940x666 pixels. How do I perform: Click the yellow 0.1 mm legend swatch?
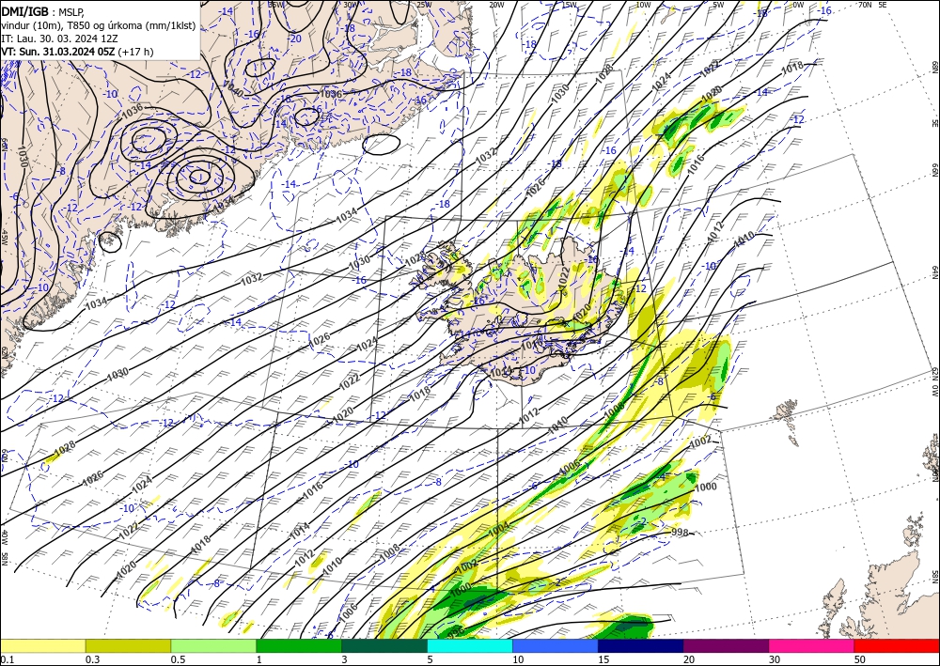42,645
